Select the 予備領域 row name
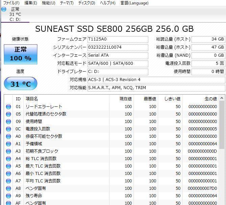 [x=34, y=144]
